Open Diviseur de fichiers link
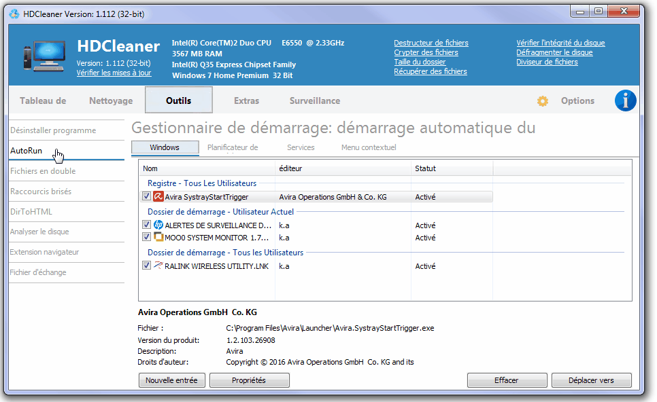The height and width of the screenshot is (402, 657). pos(547,62)
